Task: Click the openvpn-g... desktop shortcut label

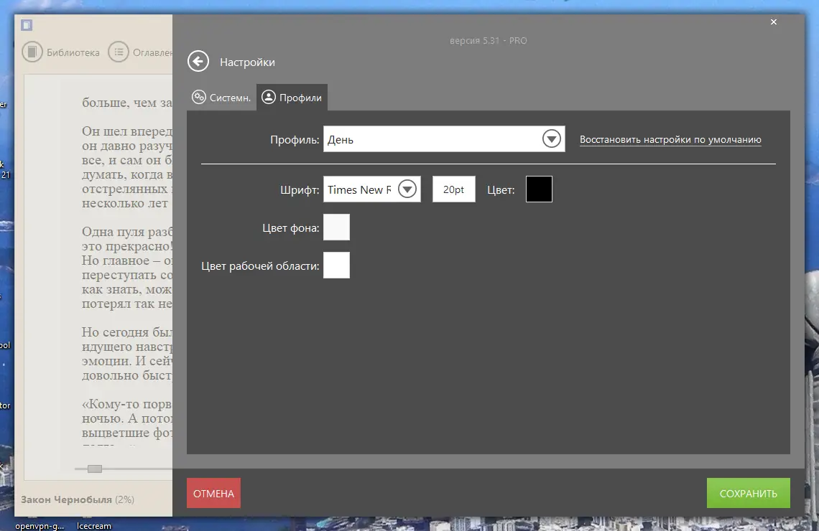Action: tap(40, 526)
